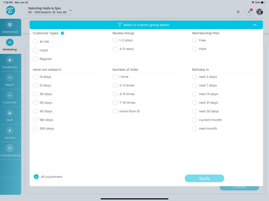Image resolution: width=269 pixels, height=201 pixels.
Task: Open the Report chart icon
Action: [10, 78]
